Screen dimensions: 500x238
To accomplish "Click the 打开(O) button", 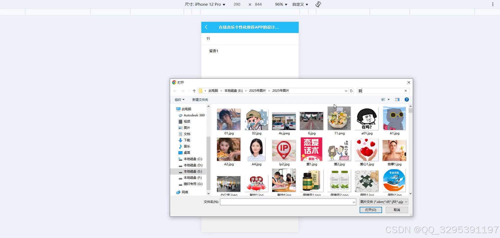I will tap(371, 210).
